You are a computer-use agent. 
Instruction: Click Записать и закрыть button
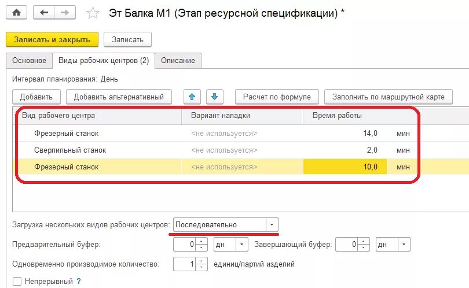pyautogui.click(x=52, y=39)
